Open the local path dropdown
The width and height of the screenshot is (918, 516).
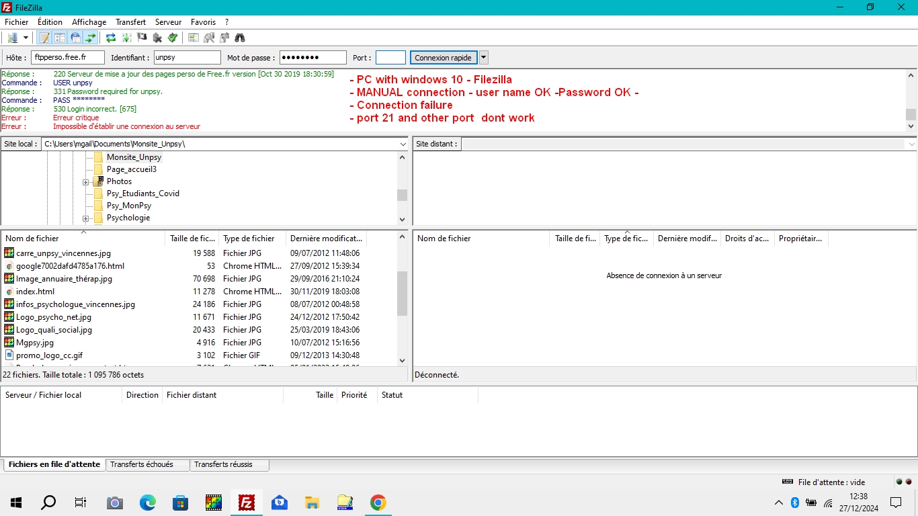pos(403,144)
